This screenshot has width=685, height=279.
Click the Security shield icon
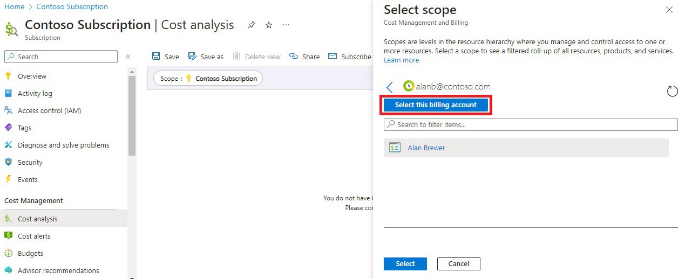click(8, 162)
